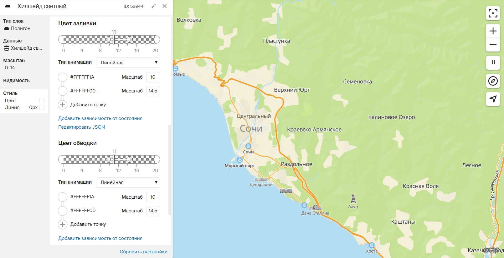Click first #FFFFFF1A fill color swatch
504x258 pixels.
(63, 77)
